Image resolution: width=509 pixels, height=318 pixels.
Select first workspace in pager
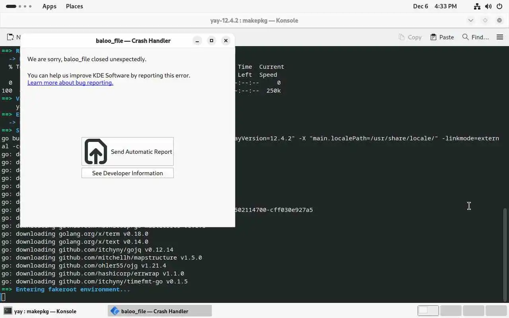click(x=428, y=310)
